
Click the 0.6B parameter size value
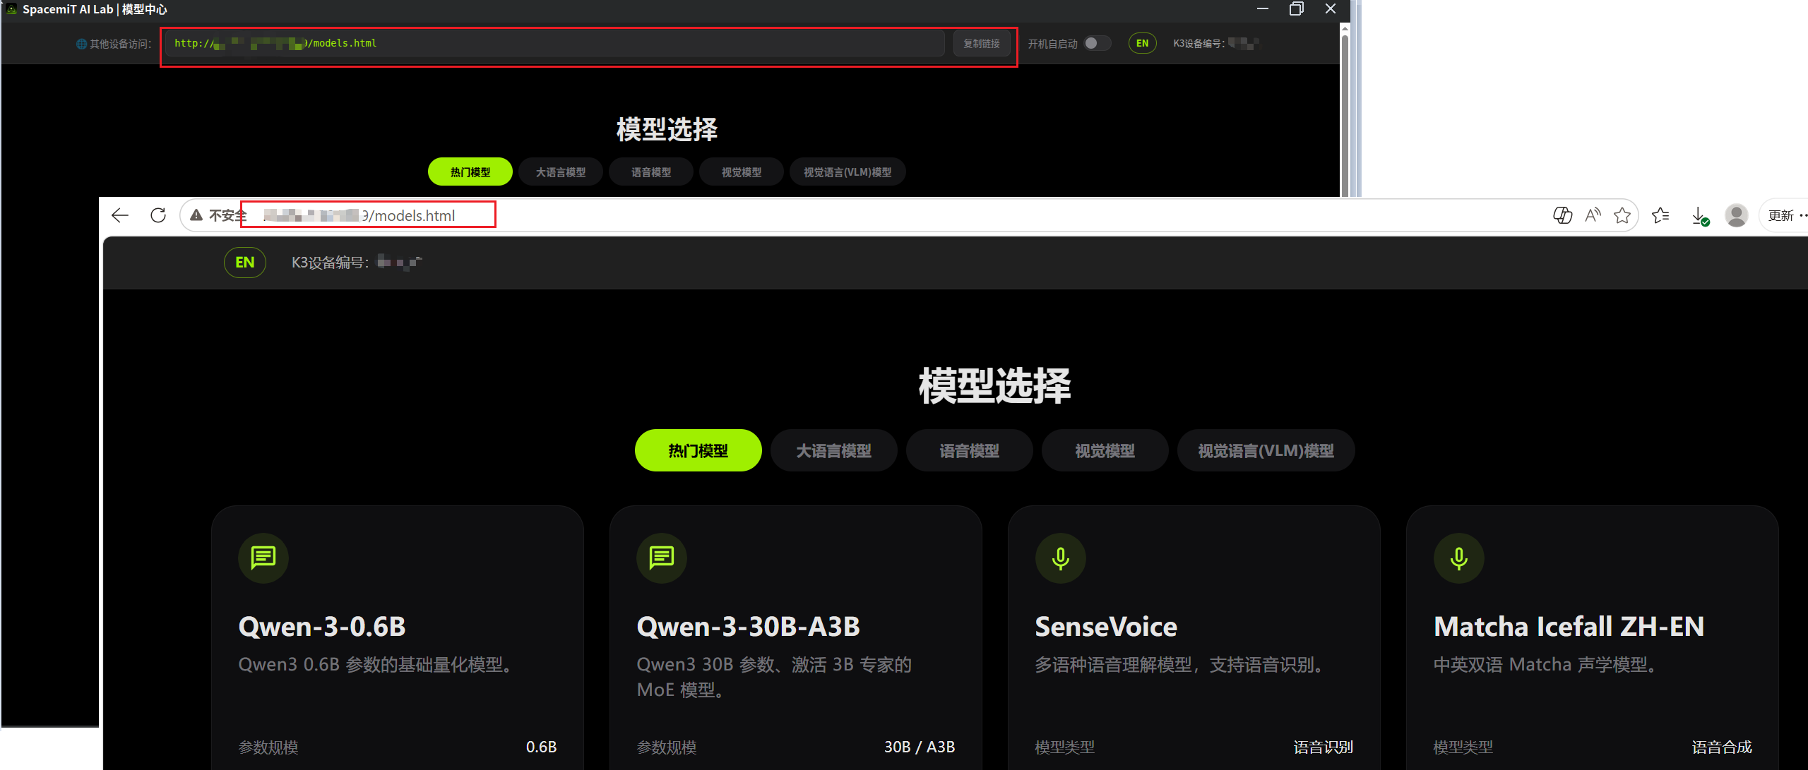(541, 747)
